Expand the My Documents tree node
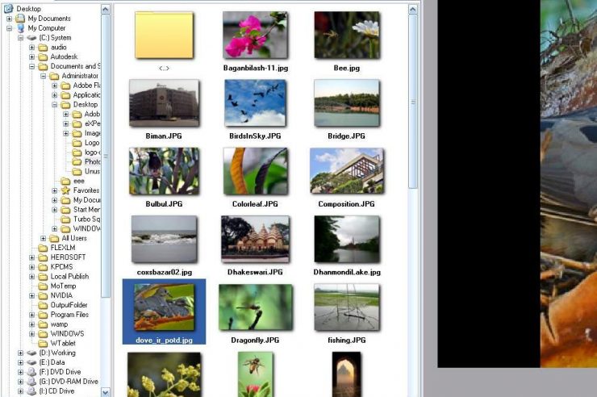This screenshot has height=397, width=597. click(10, 19)
